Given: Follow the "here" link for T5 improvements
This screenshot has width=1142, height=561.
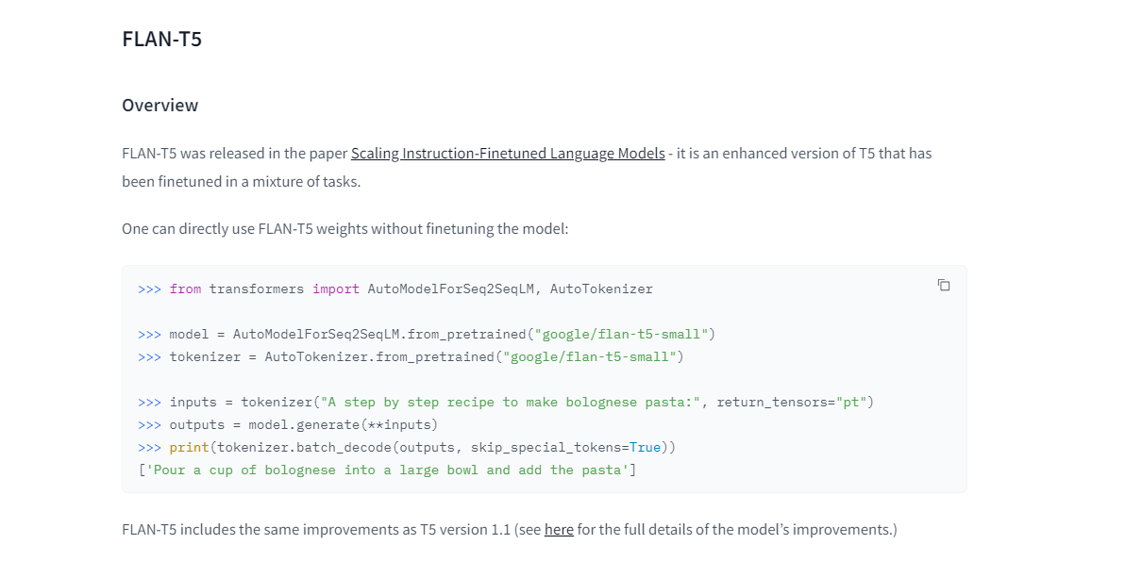Looking at the screenshot, I should click(x=559, y=529).
